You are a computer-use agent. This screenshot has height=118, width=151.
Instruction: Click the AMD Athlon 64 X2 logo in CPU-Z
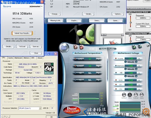pos(49,68)
